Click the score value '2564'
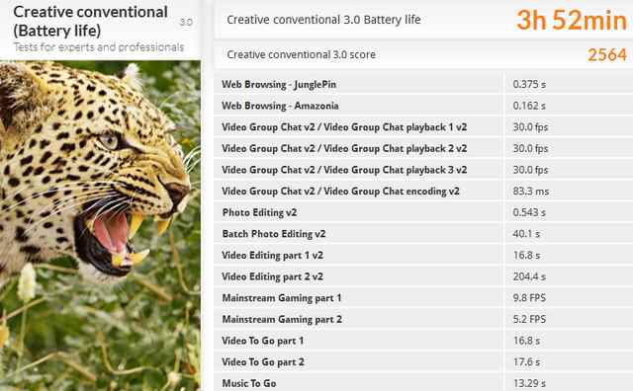Image resolution: width=633 pixels, height=391 pixels. [x=607, y=55]
